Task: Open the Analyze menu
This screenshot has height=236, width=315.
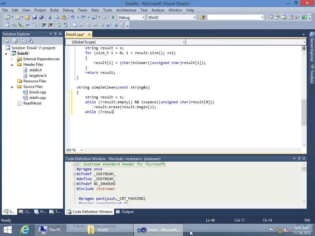Action: pos(158,10)
